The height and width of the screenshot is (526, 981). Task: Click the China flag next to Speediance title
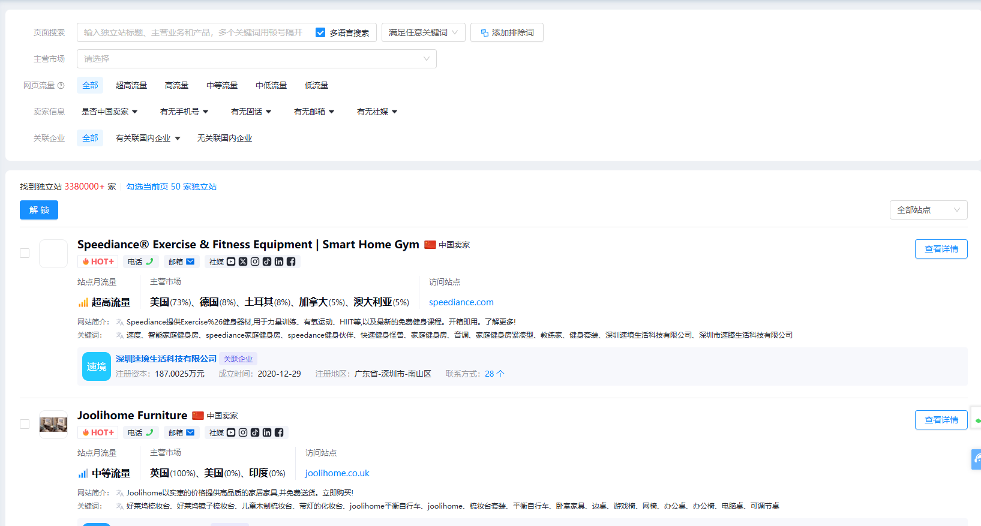click(x=430, y=245)
